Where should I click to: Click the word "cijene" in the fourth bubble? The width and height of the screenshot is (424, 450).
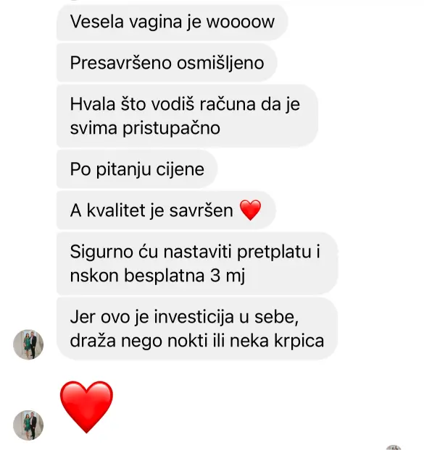tap(180, 169)
